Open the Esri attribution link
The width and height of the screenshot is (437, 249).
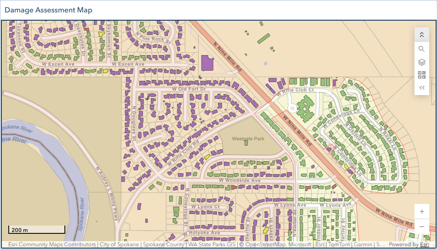pos(425,244)
